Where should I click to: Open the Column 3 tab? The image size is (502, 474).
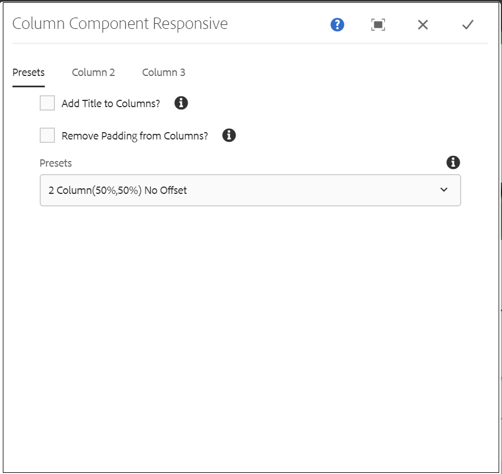click(163, 72)
